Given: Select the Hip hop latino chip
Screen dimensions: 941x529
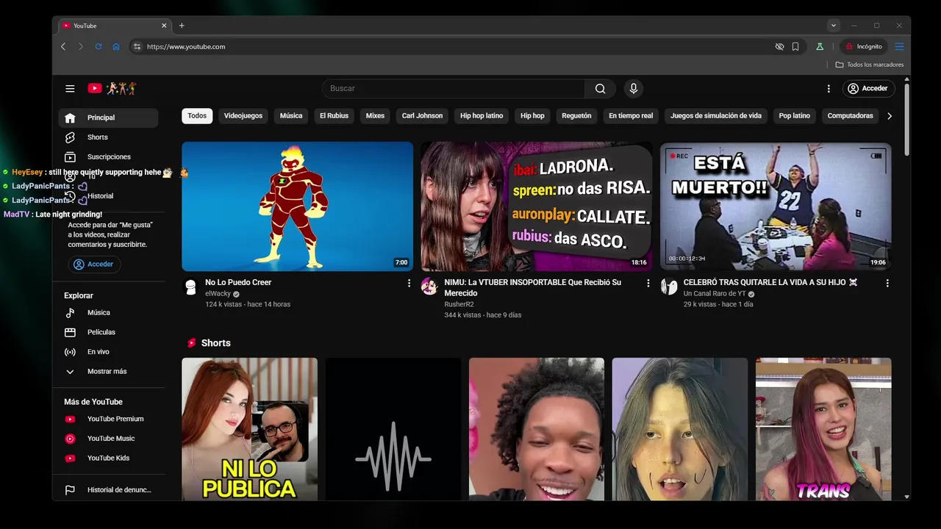Looking at the screenshot, I should click(482, 116).
